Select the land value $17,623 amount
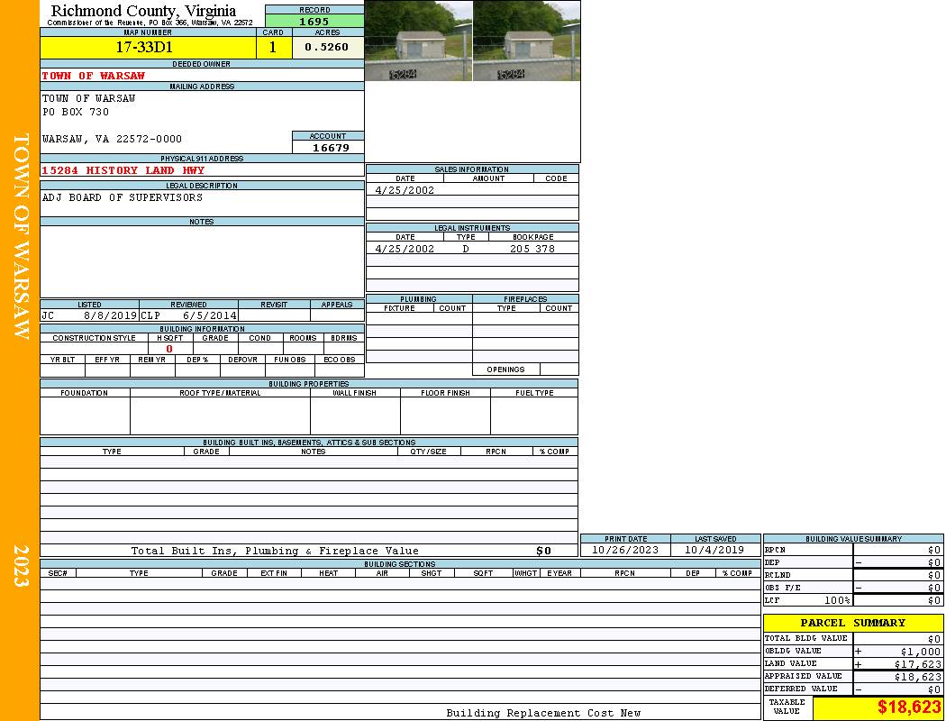Image resolution: width=946 pixels, height=721 pixels. pyautogui.click(x=917, y=664)
